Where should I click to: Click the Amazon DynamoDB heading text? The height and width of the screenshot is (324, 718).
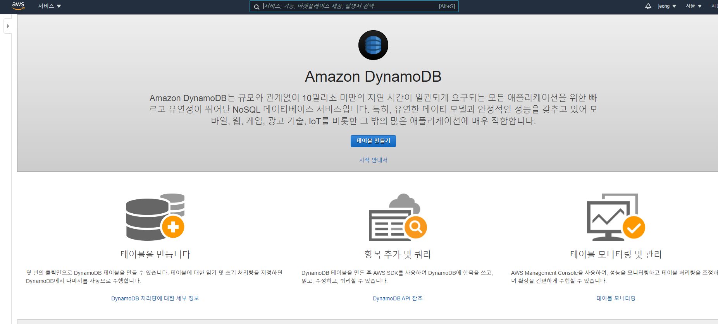point(373,77)
